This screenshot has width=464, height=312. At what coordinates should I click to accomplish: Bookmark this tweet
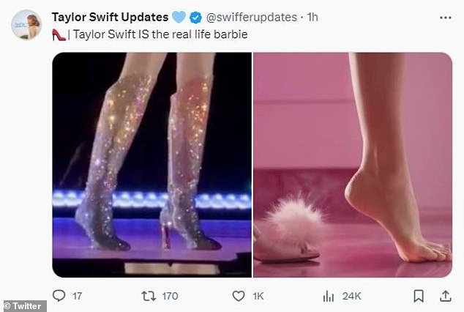coord(419,296)
